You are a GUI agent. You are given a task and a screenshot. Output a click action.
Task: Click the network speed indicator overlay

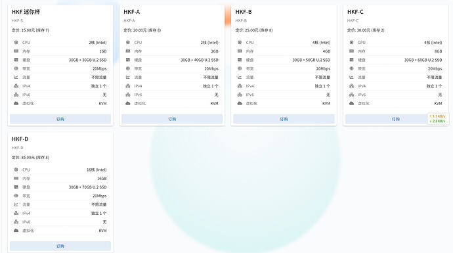point(438,118)
